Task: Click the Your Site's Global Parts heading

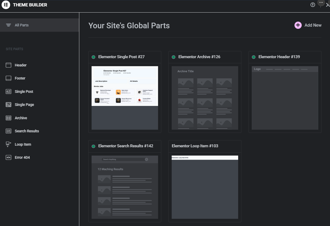Action: click(x=129, y=26)
